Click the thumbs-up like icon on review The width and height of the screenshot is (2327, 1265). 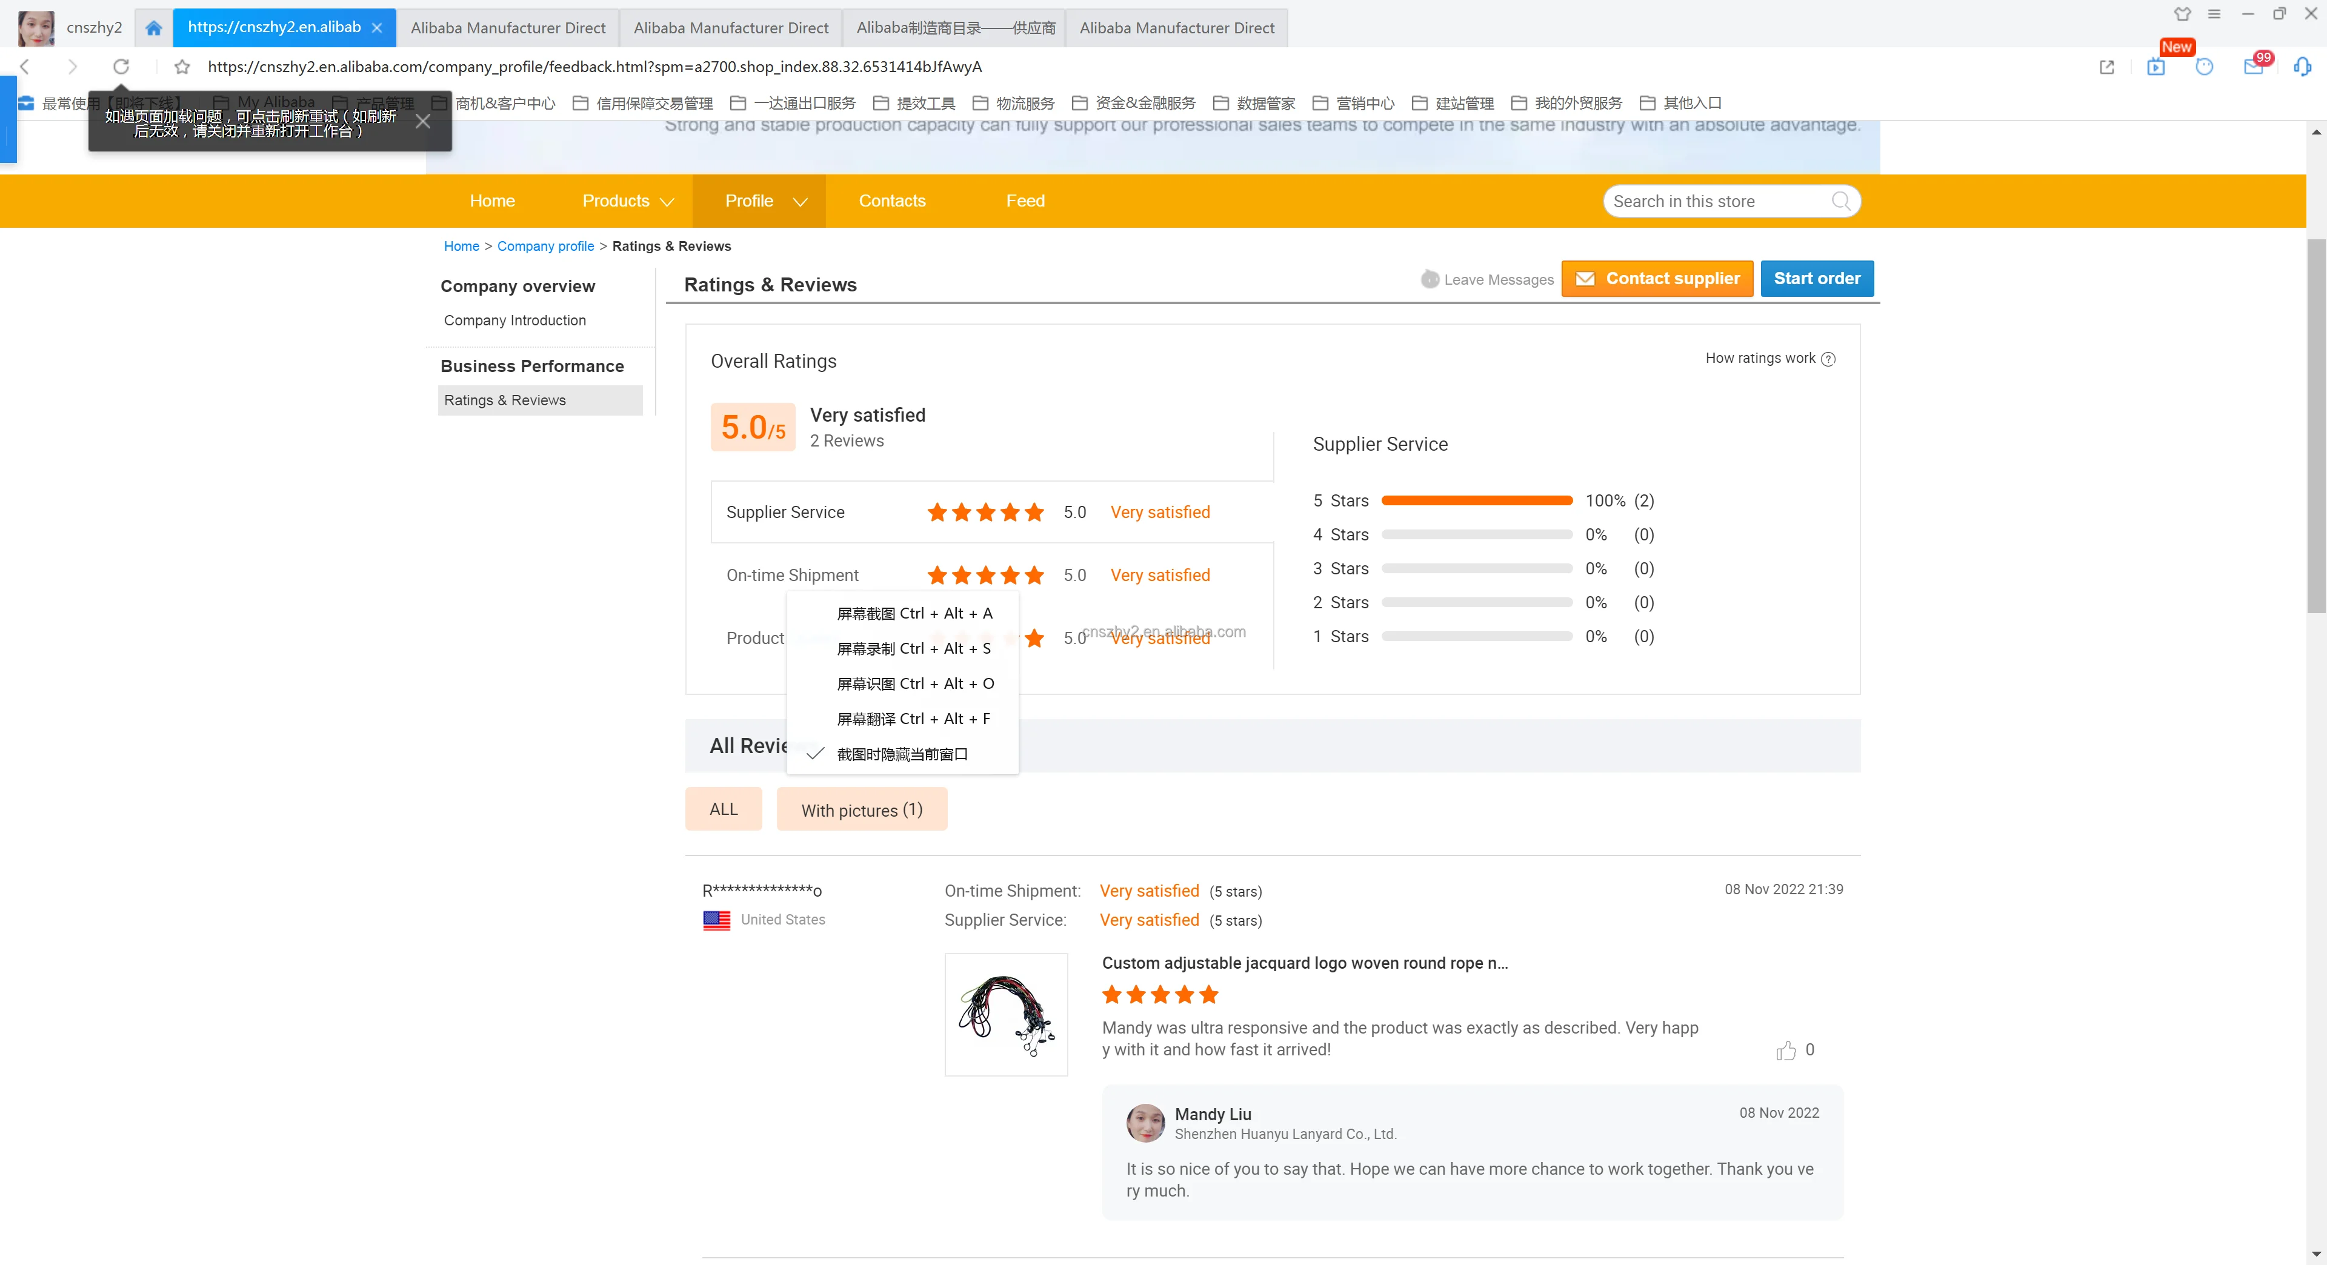point(1786,1050)
